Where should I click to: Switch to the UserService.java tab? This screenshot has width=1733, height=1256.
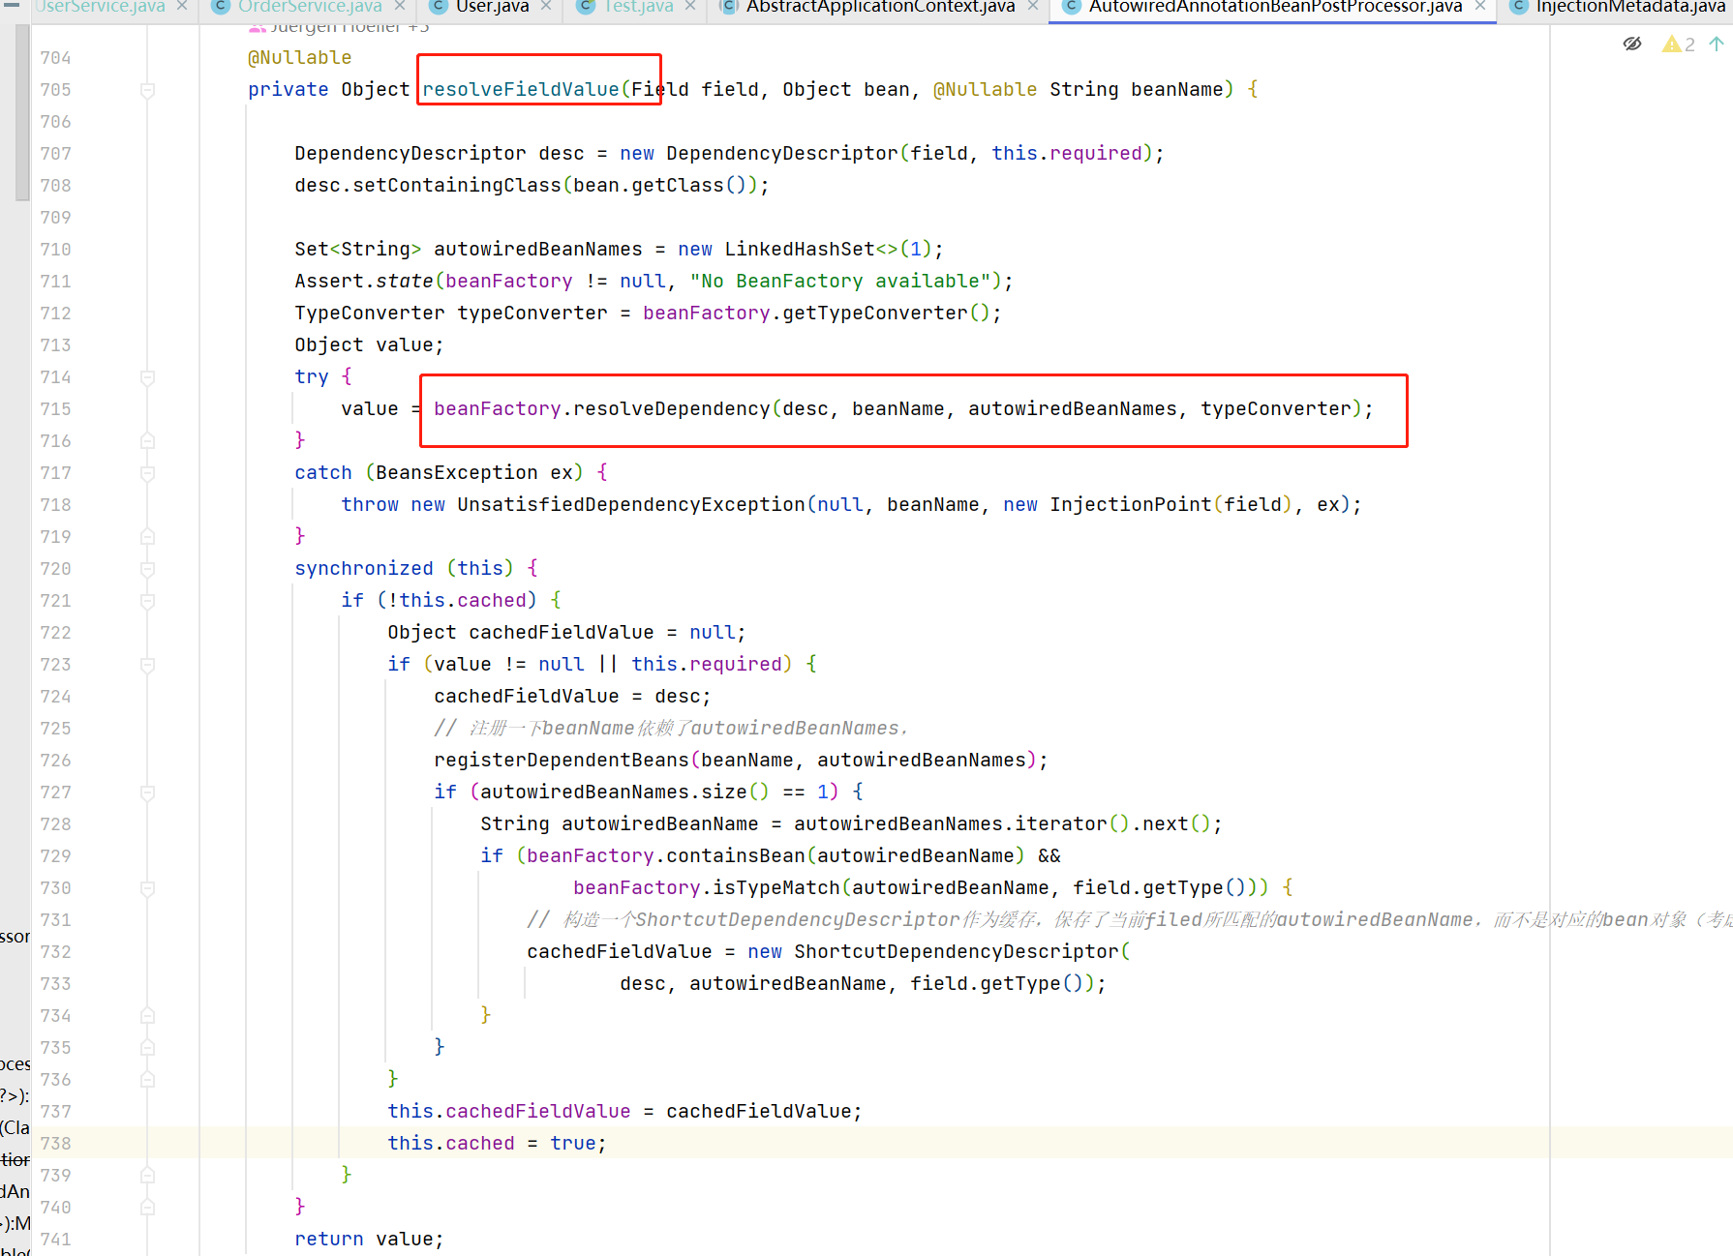(101, 7)
